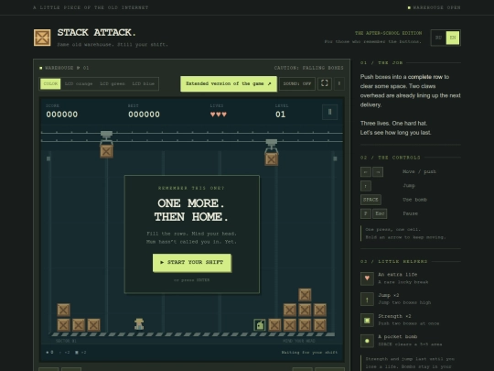The width and height of the screenshot is (494, 371).
Task: Click the 'Use bomb' control label
Action: coord(414,200)
